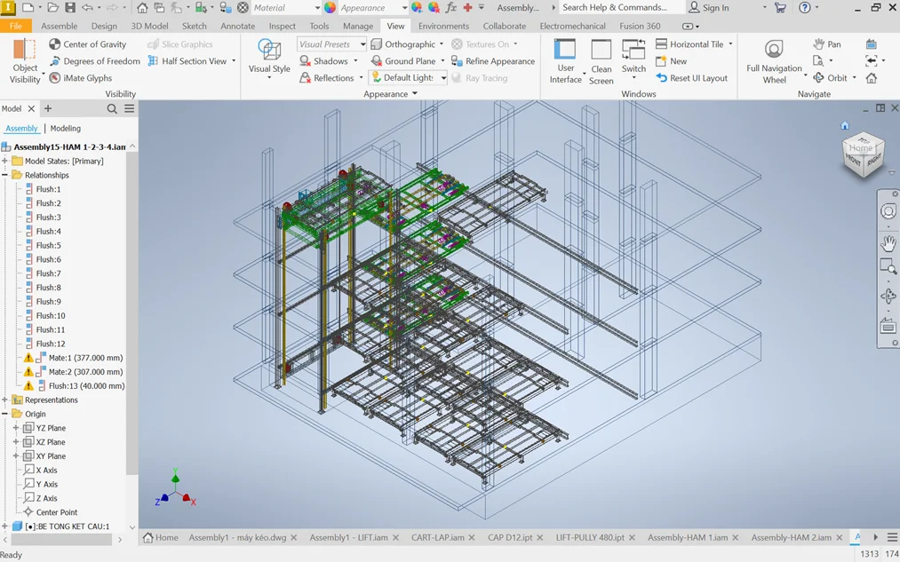Select Mate:1 (377.000 mm) in the browser
The width and height of the screenshot is (900, 562).
[x=85, y=358]
